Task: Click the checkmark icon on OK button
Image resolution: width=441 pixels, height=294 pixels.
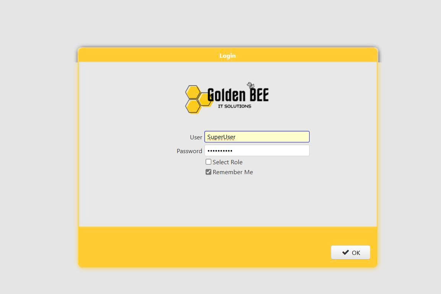Action: [x=345, y=253]
